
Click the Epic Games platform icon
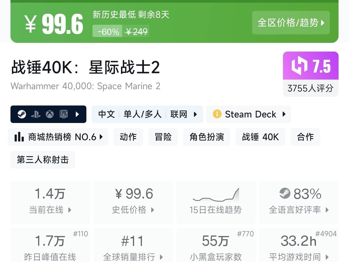pyautogui.click(x=64, y=114)
